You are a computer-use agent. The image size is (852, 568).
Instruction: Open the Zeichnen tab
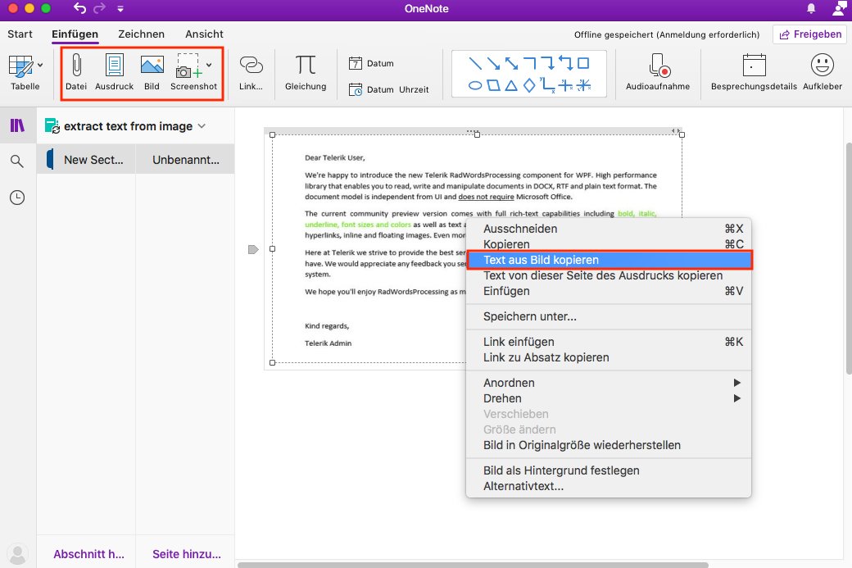coord(141,34)
